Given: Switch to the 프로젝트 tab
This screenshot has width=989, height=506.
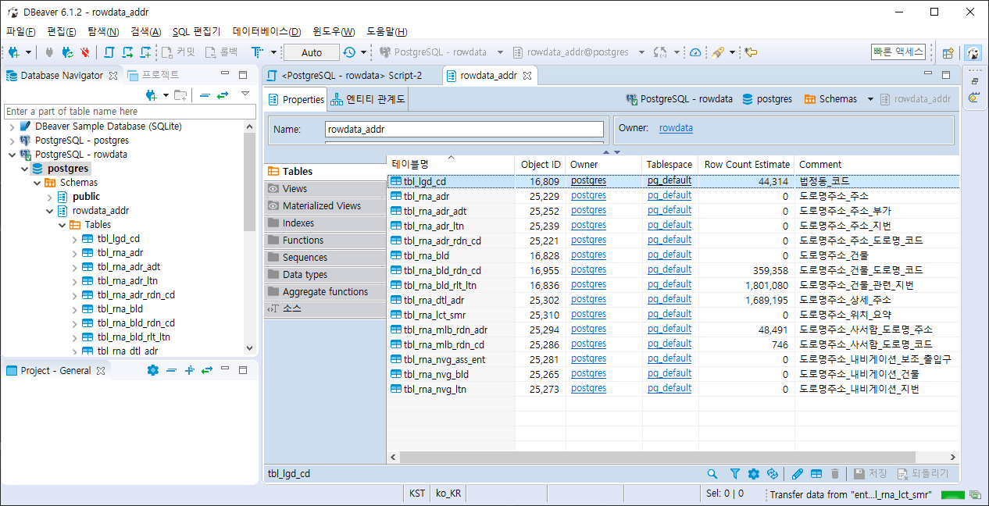Looking at the screenshot, I should coord(153,75).
